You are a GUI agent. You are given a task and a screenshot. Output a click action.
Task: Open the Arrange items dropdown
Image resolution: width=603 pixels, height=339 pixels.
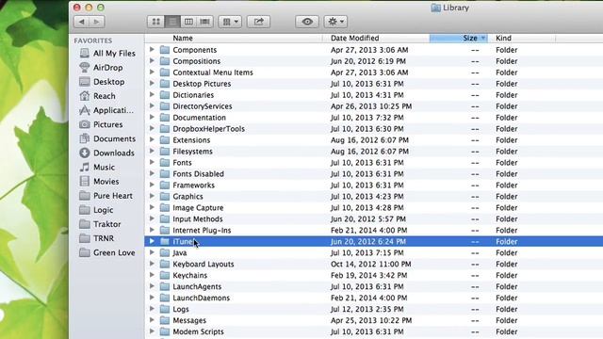click(230, 22)
